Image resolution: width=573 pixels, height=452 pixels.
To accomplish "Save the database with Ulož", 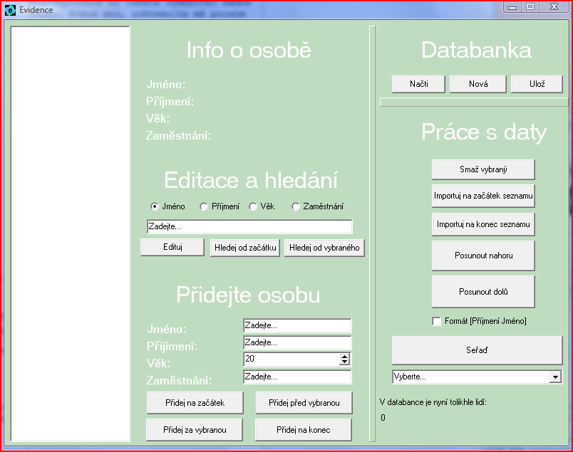I will 537,84.
